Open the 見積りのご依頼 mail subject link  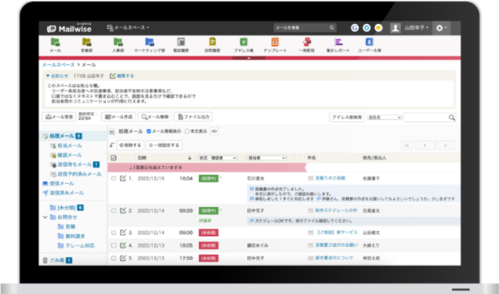[330, 178]
